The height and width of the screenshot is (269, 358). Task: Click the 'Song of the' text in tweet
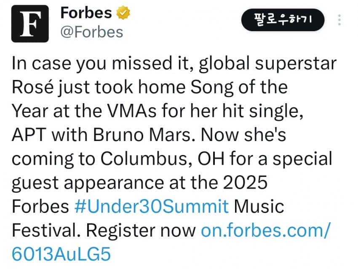[239, 87]
